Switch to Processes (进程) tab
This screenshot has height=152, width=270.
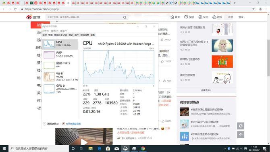point(45,35)
